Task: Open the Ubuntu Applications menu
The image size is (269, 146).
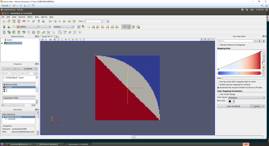Action: tap(9, 10)
